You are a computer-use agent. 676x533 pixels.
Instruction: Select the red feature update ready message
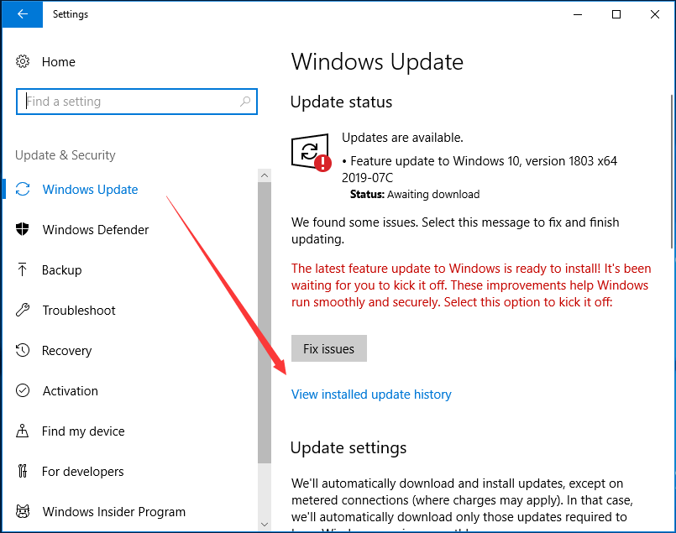tap(471, 285)
